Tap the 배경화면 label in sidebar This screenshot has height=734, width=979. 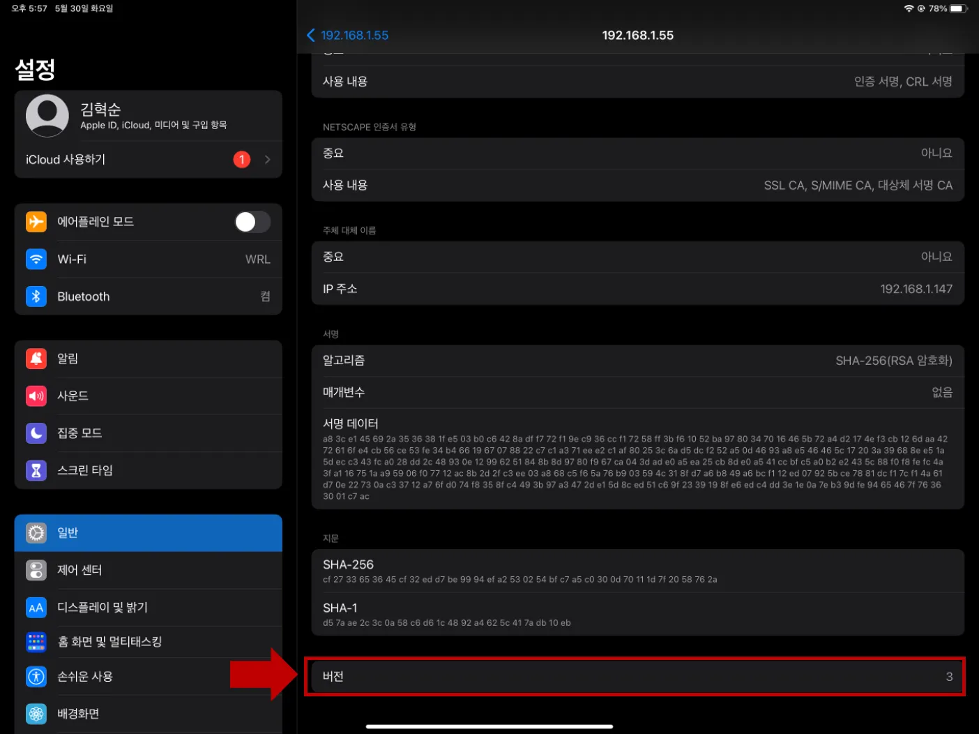pyautogui.click(x=78, y=714)
